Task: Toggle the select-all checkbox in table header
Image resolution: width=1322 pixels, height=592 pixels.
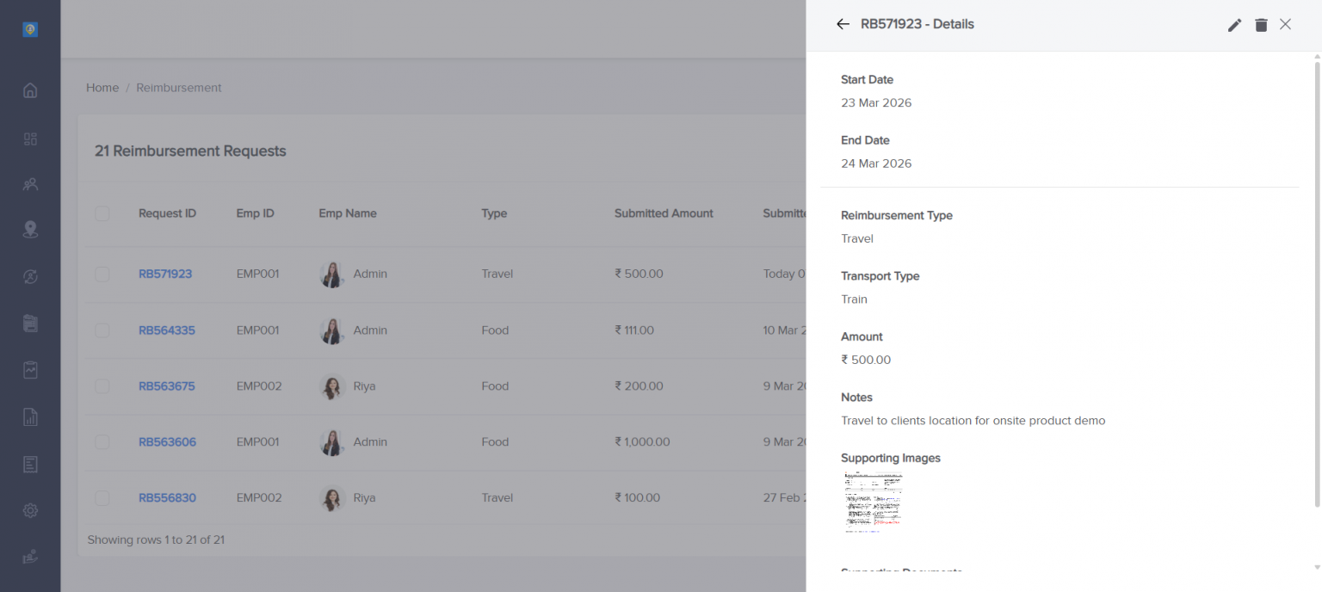Action: coord(102,213)
